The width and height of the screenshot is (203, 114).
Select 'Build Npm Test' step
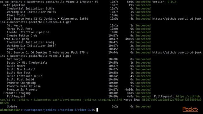pos(19,73)
